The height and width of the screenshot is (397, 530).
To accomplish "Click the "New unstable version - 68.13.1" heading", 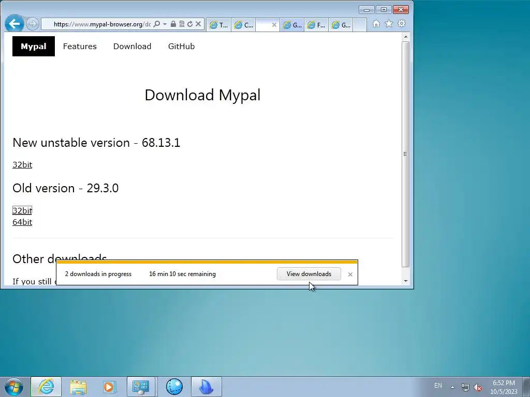I will click(x=96, y=143).
